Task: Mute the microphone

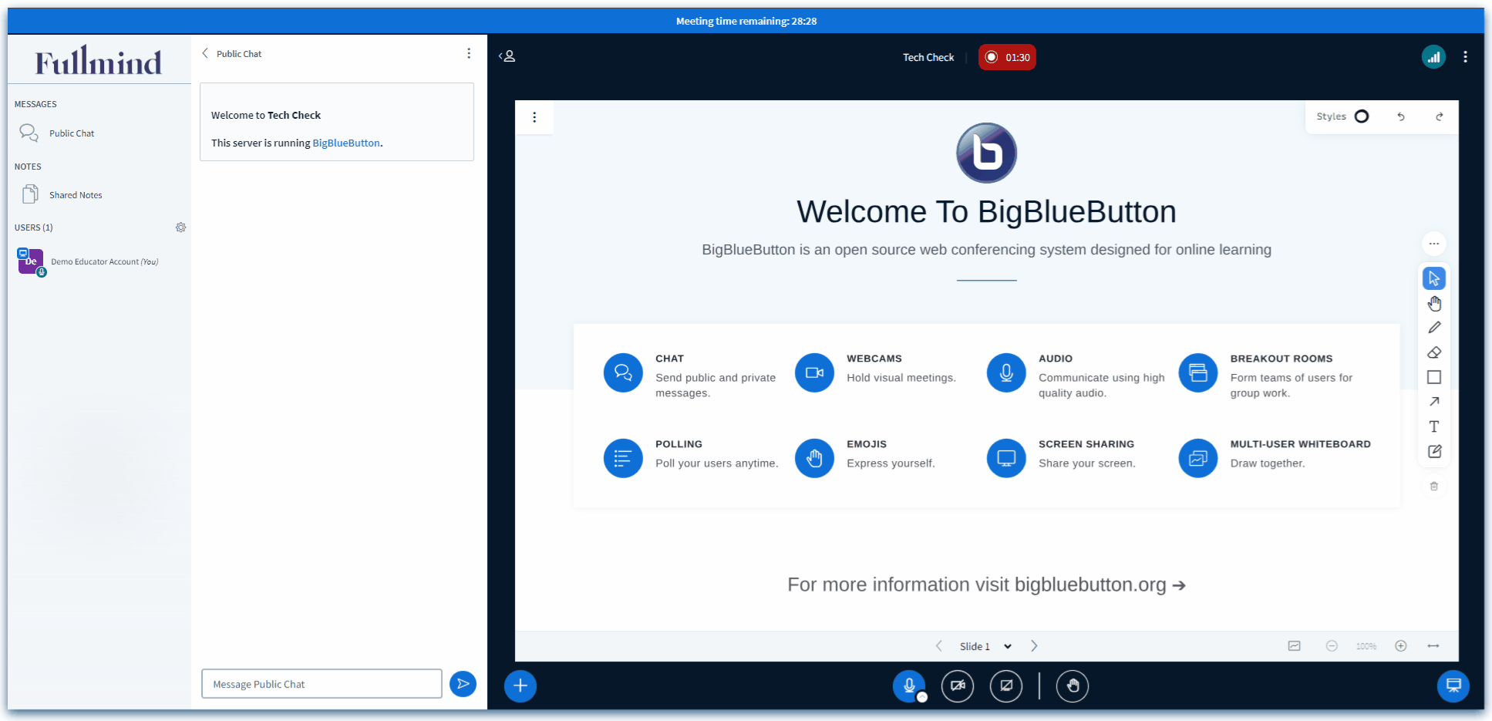Action: (909, 686)
